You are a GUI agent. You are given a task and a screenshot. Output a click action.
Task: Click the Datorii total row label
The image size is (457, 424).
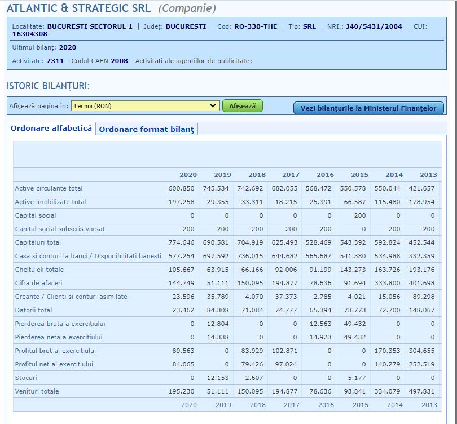(33, 310)
